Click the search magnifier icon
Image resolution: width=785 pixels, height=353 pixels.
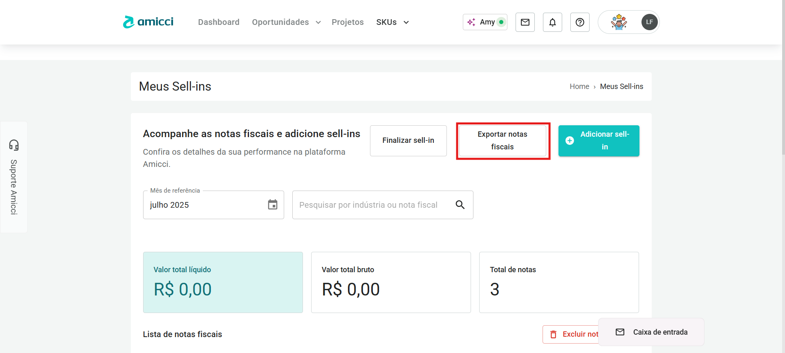coord(460,205)
